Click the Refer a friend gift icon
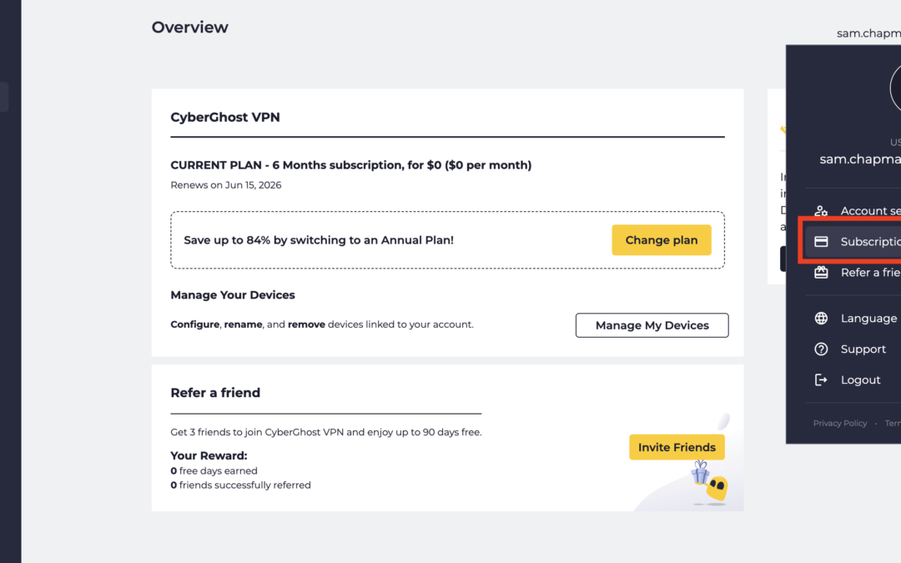 click(821, 273)
